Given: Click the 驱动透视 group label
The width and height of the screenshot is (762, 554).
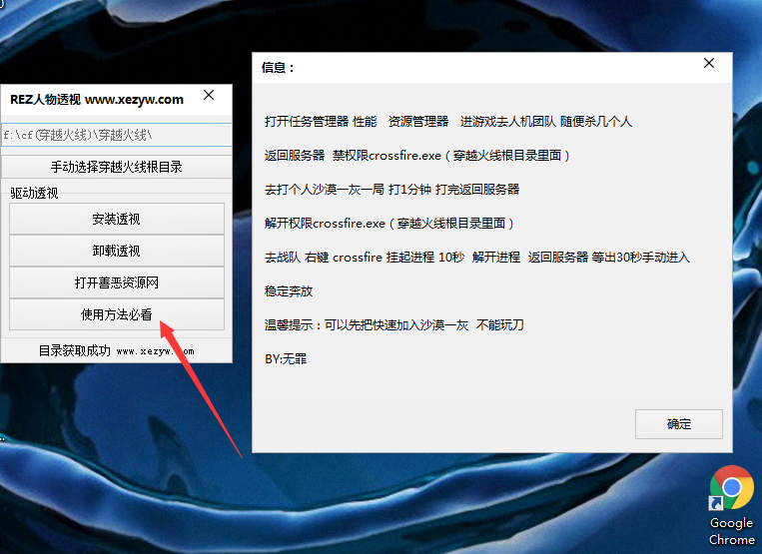Looking at the screenshot, I should (x=35, y=193).
